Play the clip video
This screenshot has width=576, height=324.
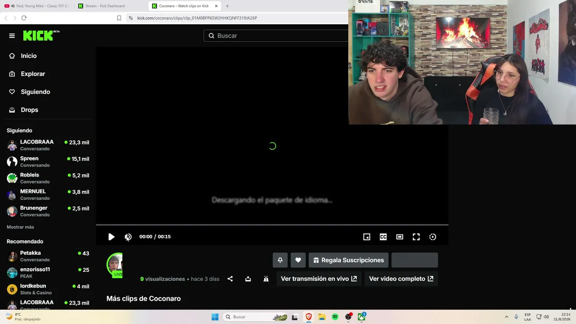[111, 237]
